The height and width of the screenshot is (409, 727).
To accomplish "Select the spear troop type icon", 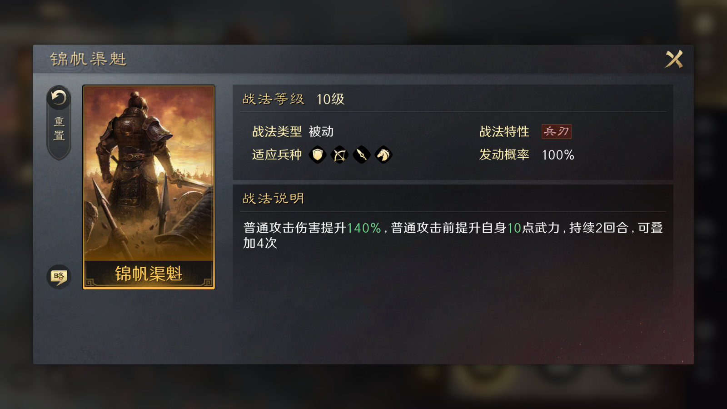I will coord(361,155).
